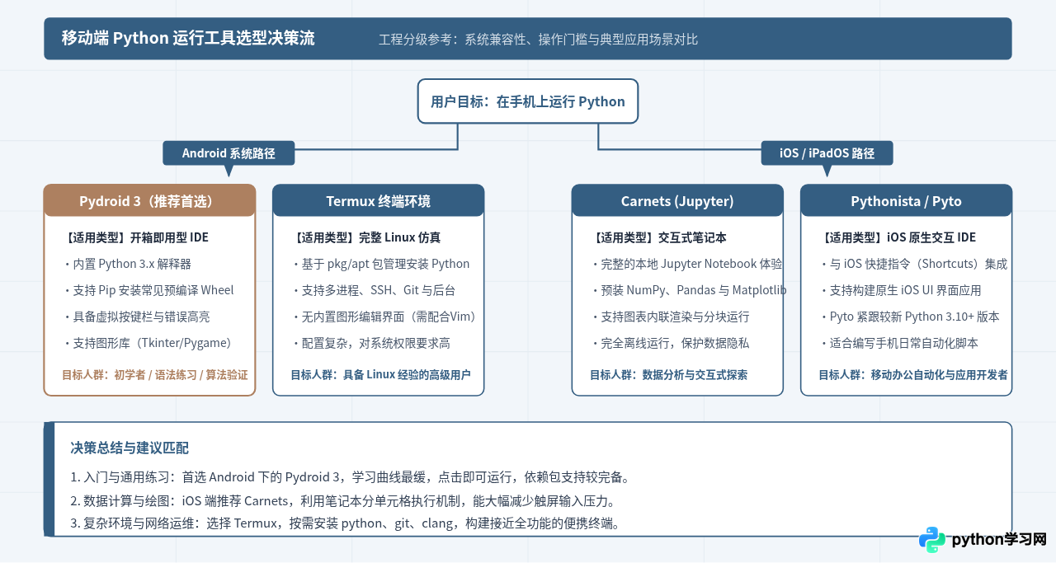Click 【适用类型】交互式笔记本 text
The width and height of the screenshot is (1056, 563).
[x=658, y=237]
